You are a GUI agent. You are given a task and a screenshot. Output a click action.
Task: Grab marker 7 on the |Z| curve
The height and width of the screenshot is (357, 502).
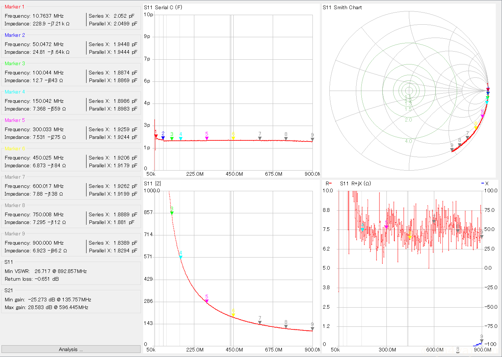coord(260,323)
